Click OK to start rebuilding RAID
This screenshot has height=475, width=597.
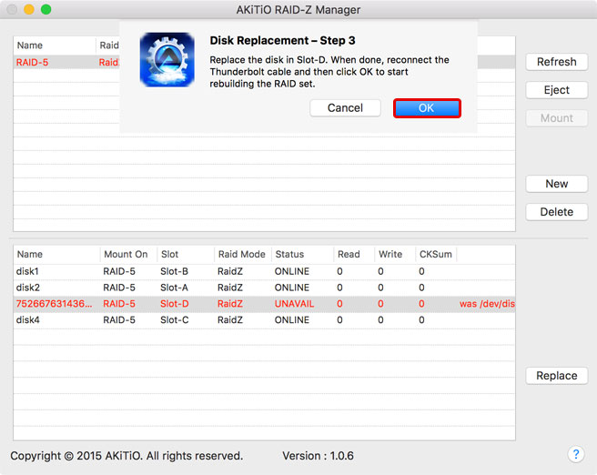pyautogui.click(x=426, y=108)
